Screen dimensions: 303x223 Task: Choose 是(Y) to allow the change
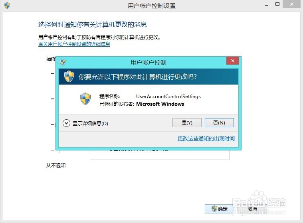point(187,122)
